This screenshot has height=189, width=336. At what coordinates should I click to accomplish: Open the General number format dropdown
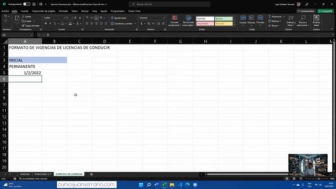(164, 18)
